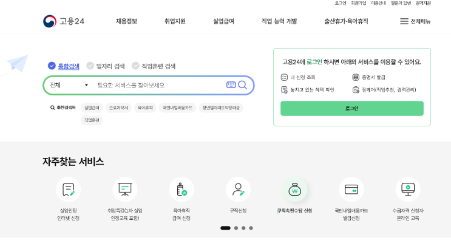Click 증명서 발급 icon
Screen dimensions: 451x243
click(356, 77)
